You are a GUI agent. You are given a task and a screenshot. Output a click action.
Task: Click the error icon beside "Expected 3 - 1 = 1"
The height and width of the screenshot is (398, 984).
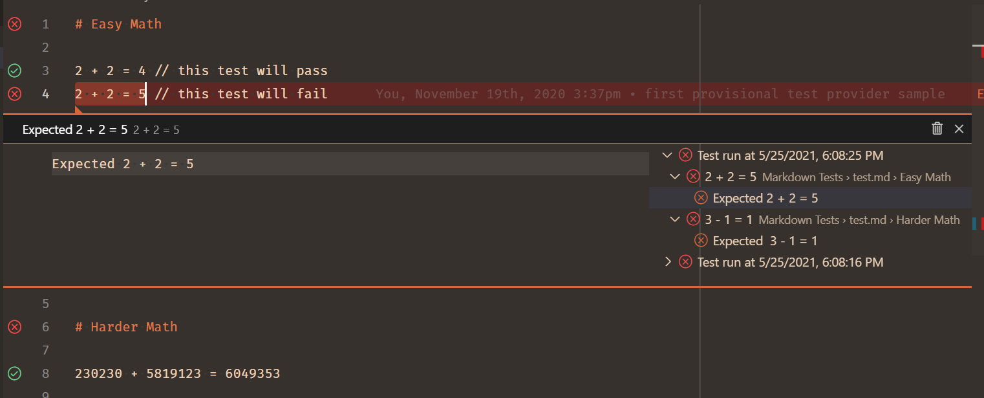tap(701, 240)
